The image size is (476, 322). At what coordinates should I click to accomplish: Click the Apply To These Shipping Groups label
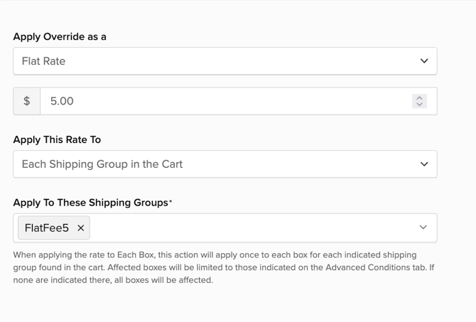[90, 203]
